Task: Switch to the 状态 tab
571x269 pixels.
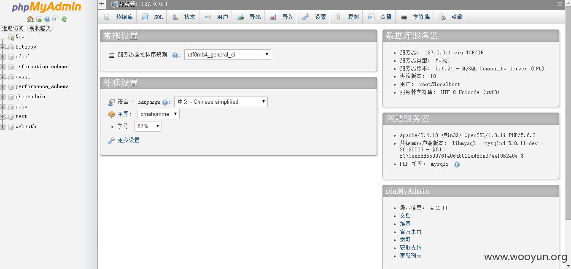Action: coord(183,17)
